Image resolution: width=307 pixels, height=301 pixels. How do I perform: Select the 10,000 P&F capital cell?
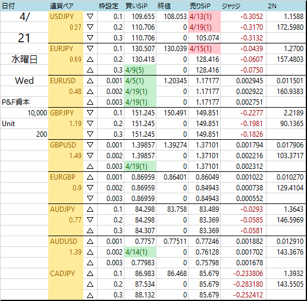24,113
